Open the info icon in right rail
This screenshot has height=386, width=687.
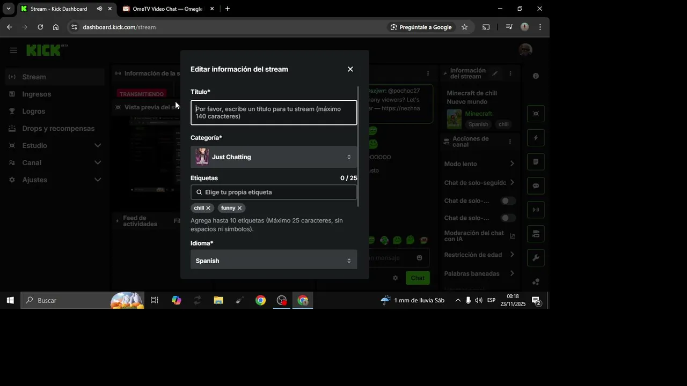[536, 76]
